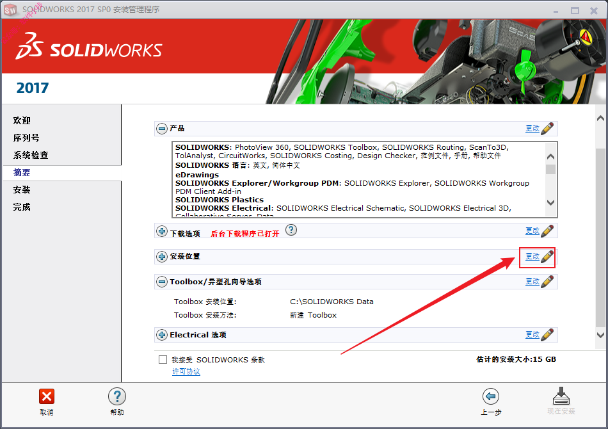
Task: Click the pencil icon in the Electrical 选项 row
Action: (547, 334)
